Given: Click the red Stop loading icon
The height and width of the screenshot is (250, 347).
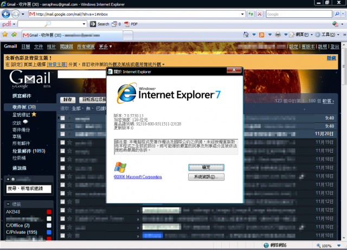Looking at the screenshot, I should coord(260,14).
